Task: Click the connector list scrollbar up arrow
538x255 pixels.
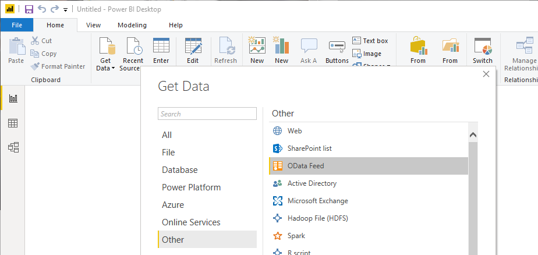Action: [473, 135]
